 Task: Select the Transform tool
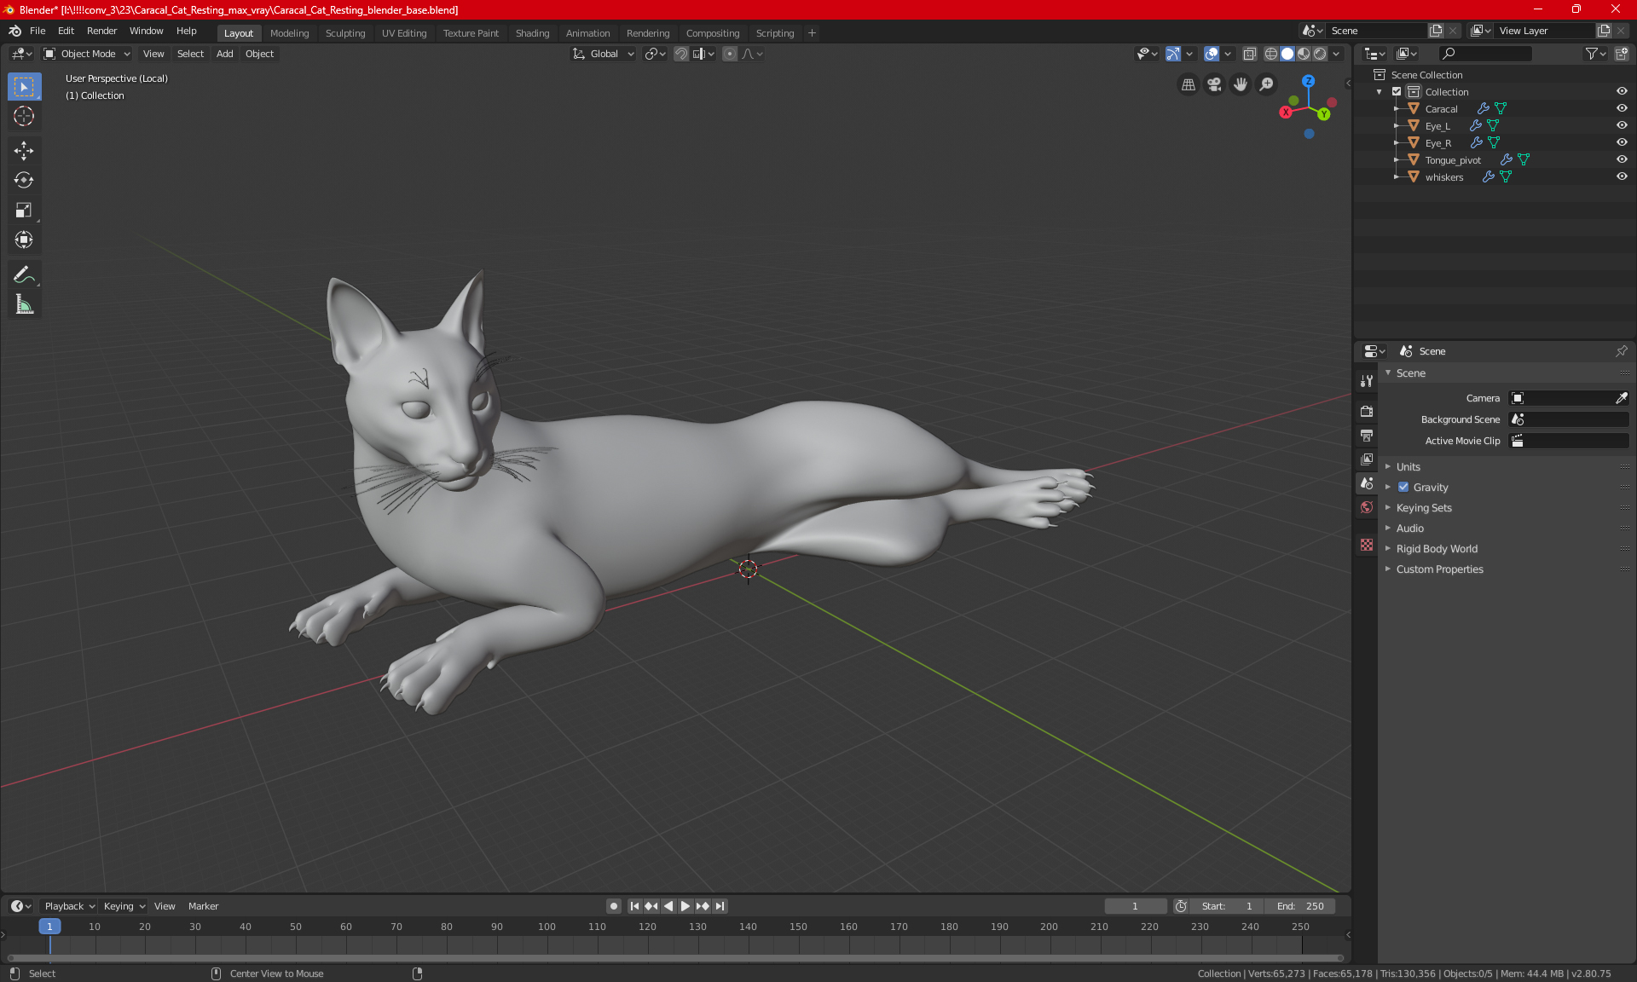pos(24,240)
